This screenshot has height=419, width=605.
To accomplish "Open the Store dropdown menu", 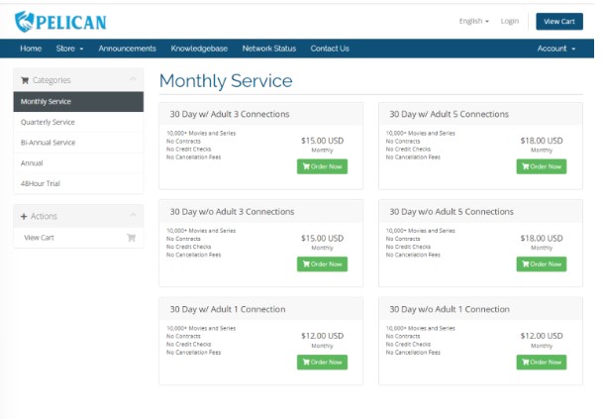I will pos(69,49).
